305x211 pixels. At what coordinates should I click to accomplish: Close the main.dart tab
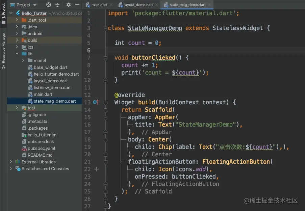(x=111, y=5)
